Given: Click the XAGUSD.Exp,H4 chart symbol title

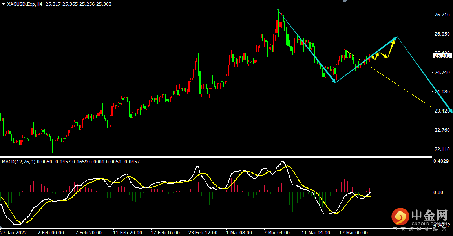Looking at the screenshot, I should point(25,4).
